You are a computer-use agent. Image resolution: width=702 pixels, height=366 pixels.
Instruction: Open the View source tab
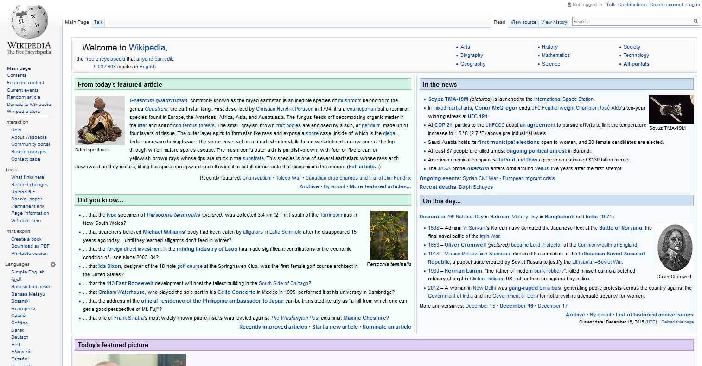[x=523, y=22]
